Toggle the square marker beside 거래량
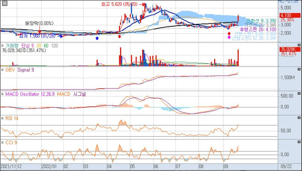The height and width of the screenshot is (171, 302). [x=2, y=46]
